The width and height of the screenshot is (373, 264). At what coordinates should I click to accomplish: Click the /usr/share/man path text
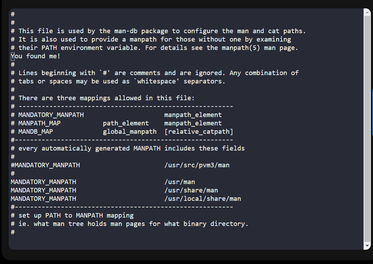pos(191,190)
